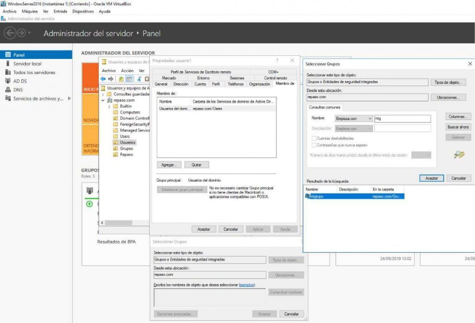Open Descripción 'Empieza con' dropdown
The width and height of the screenshot is (475, 323).
(x=353, y=129)
